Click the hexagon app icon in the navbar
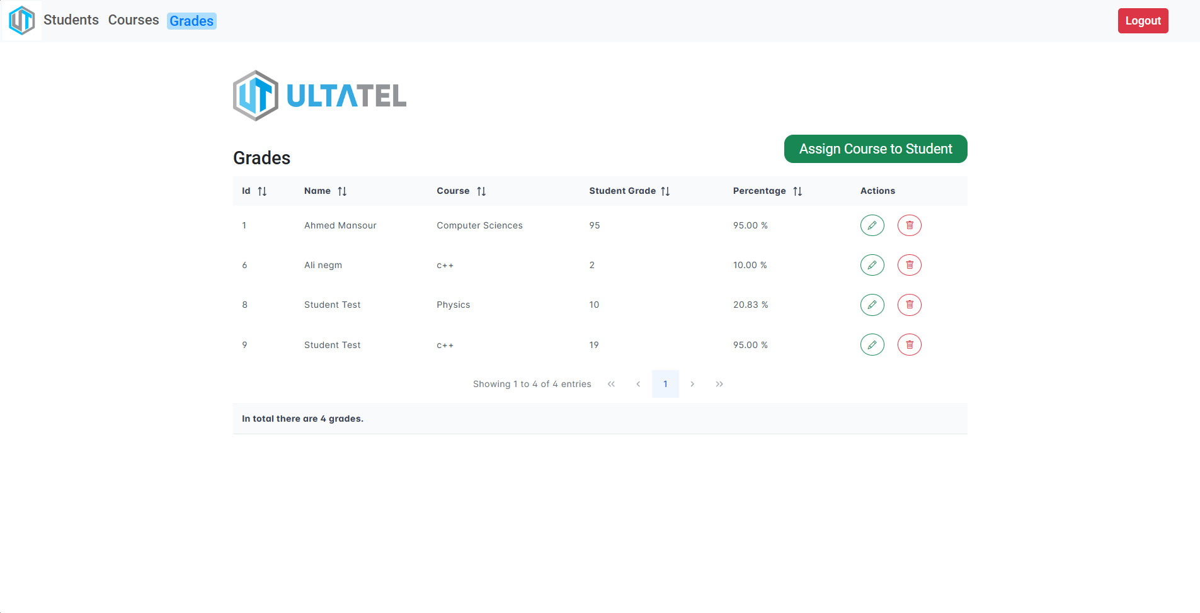This screenshot has width=1200, height=613. click(21, 20)
